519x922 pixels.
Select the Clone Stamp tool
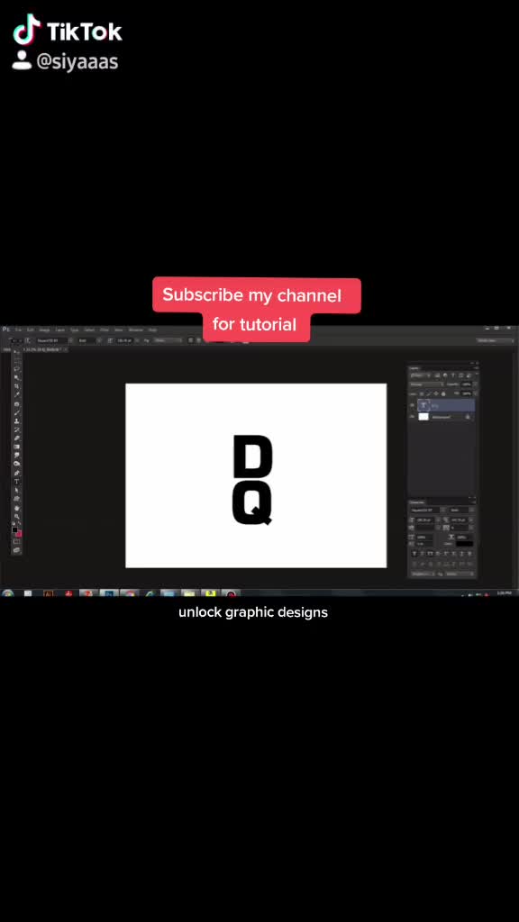(16, 421)
